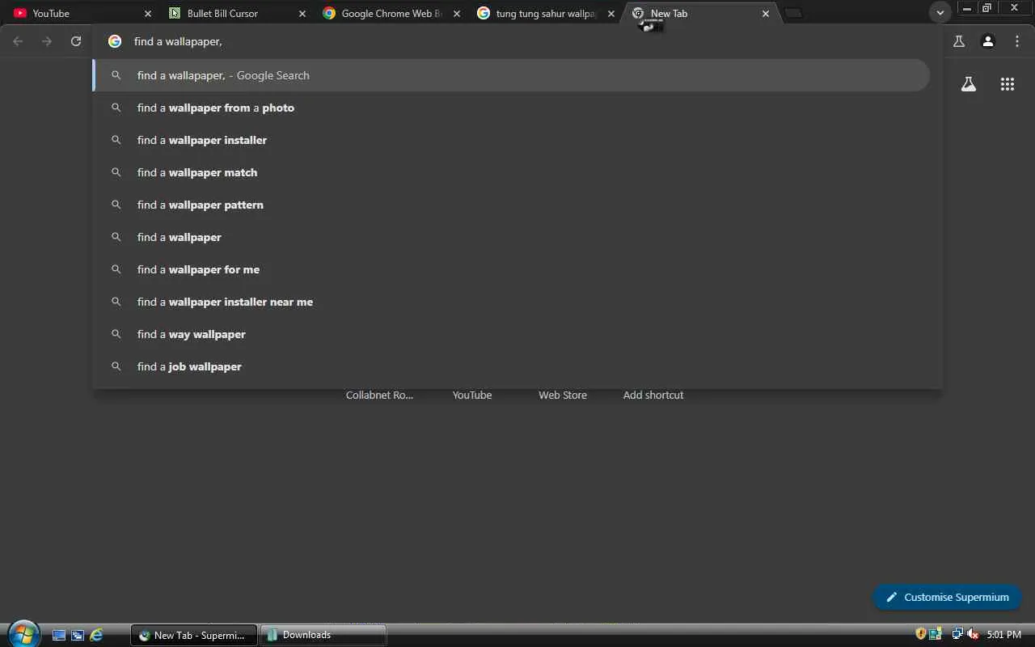Open the Chrome Labs flask in the toolbar
Viewport: 1035px width, 647px height.
(x=959, y=41)
